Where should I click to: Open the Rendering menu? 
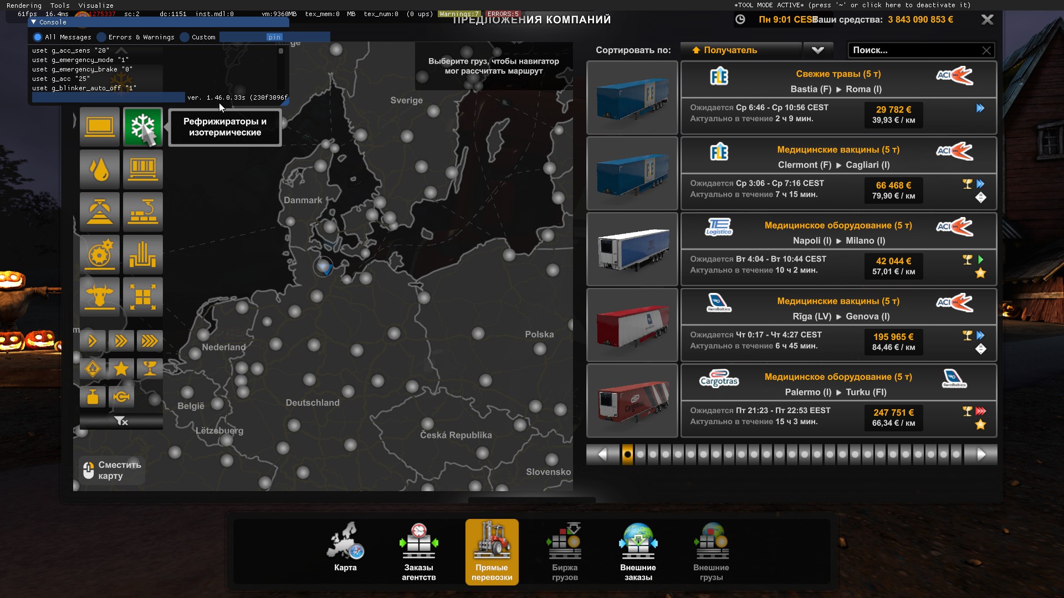[24, 6]
